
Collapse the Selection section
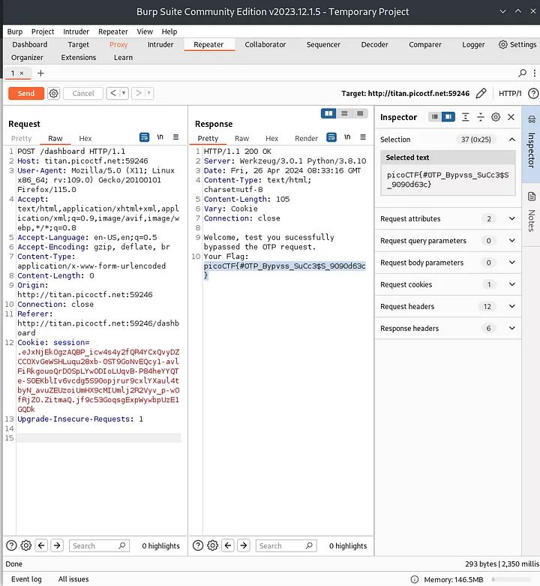pos(512,140)
